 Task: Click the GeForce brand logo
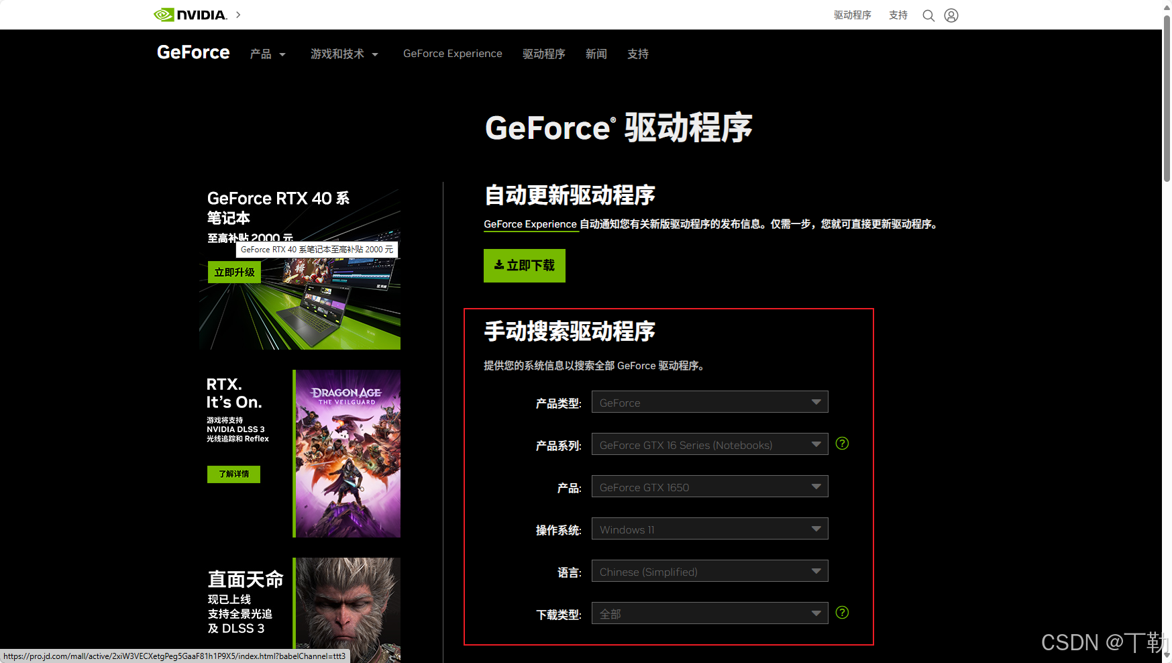point(193,52)
